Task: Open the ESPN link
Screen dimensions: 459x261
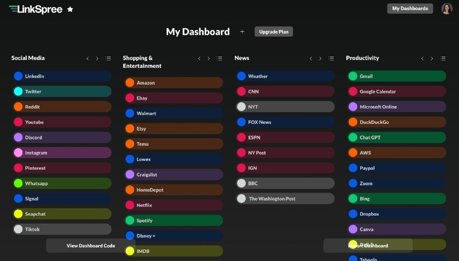Action: click(x=285, y=137)
